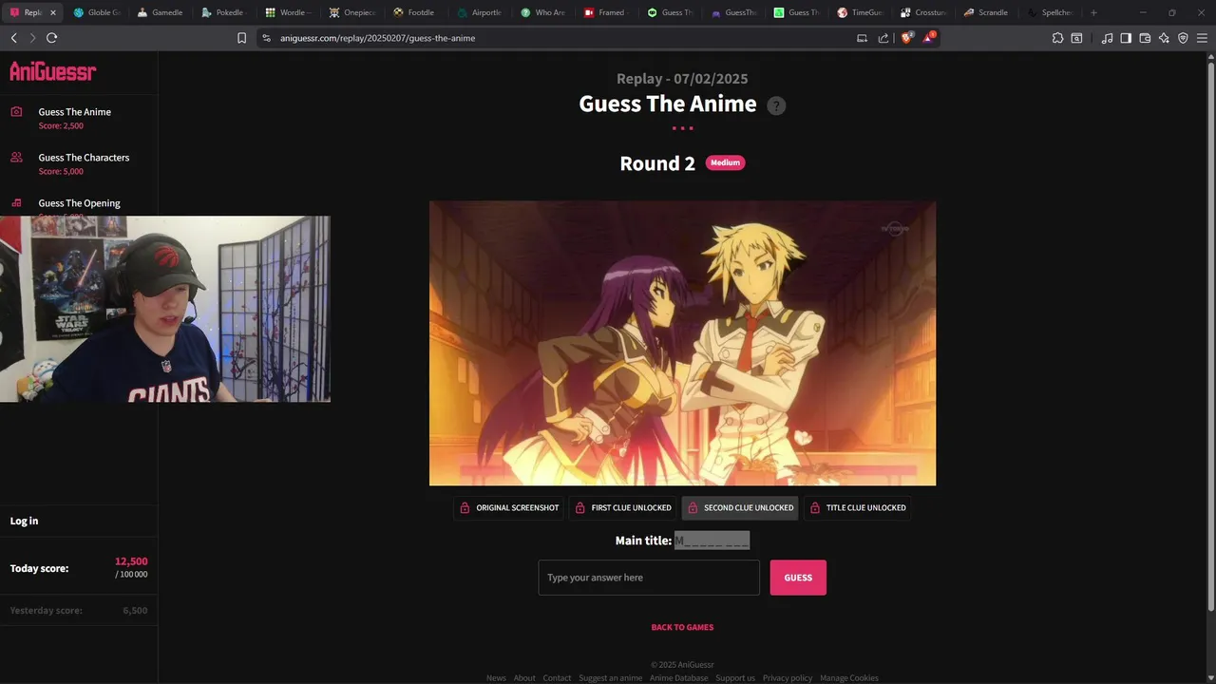This screenshot has width=1216, height=684.
Task: Click the Guess The Characters people icon
Action: tap(16, 157)
